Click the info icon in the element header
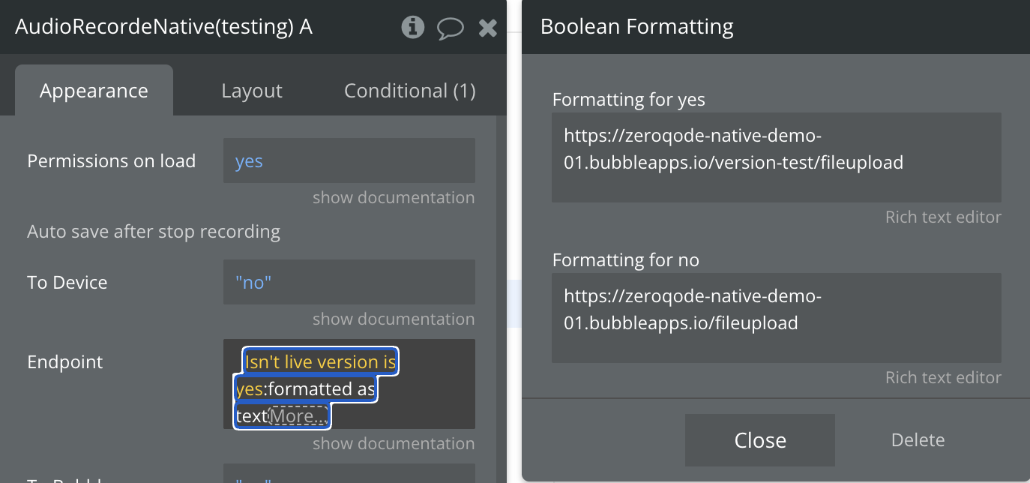 point(412,28)
